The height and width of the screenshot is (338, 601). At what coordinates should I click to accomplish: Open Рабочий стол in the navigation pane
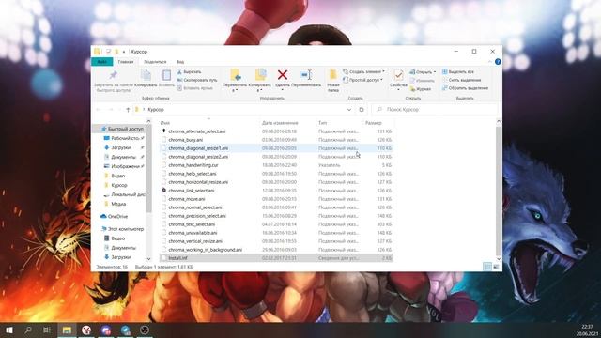[123, 138]
